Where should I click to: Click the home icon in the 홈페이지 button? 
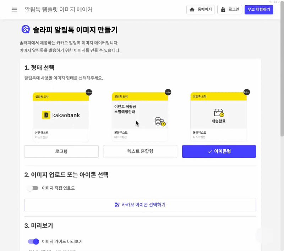[192, 10]
